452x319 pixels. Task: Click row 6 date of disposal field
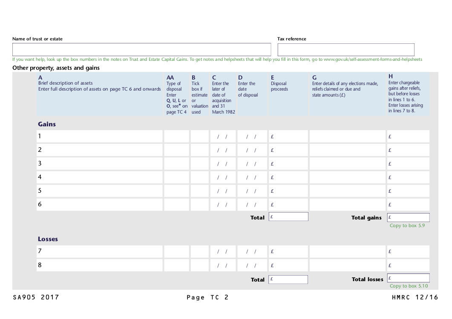(252, 205)
